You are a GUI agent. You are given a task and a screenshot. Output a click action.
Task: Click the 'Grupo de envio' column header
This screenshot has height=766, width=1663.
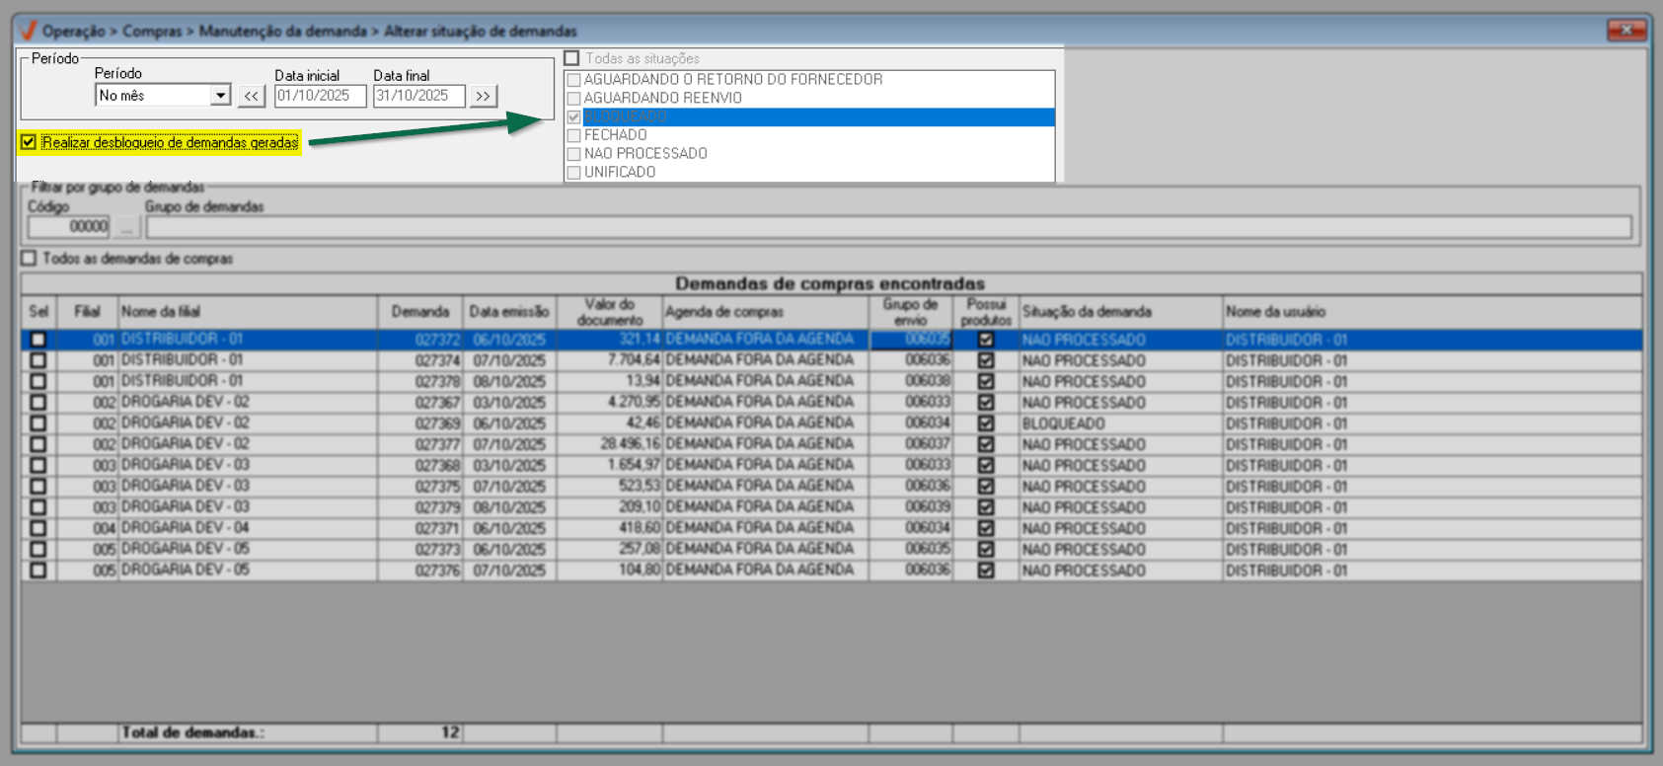[911, 312]
